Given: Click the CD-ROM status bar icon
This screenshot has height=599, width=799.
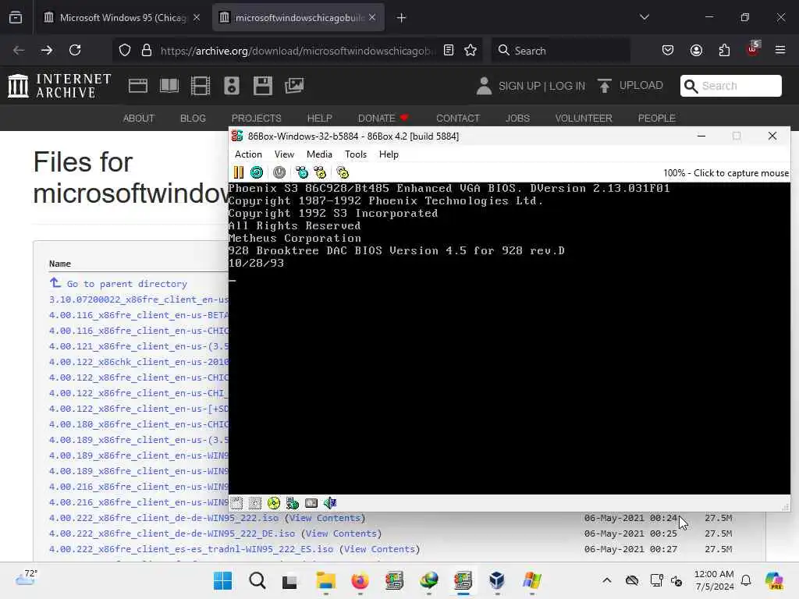Looking at the screenshot, I should click(274, 503).
